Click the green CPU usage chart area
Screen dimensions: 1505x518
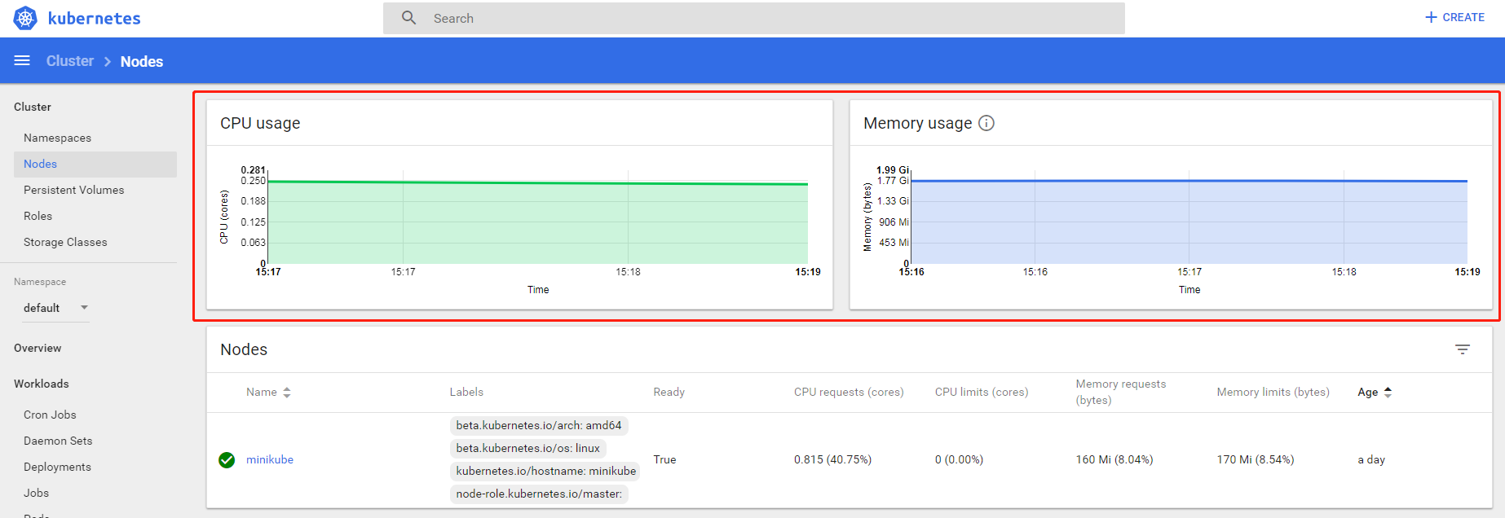tap(538, 223)
